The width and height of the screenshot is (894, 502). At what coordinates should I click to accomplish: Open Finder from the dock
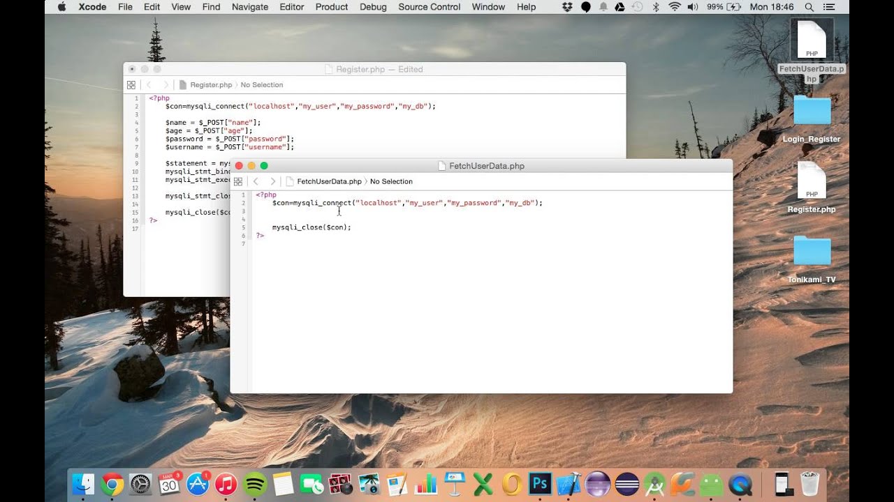click(x=84, y=483)
